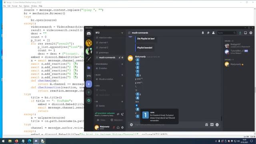The width and height of the screenshot is (256, 144).
Task: Show pinned messages in musik-commands
Action: pos(208,33)
